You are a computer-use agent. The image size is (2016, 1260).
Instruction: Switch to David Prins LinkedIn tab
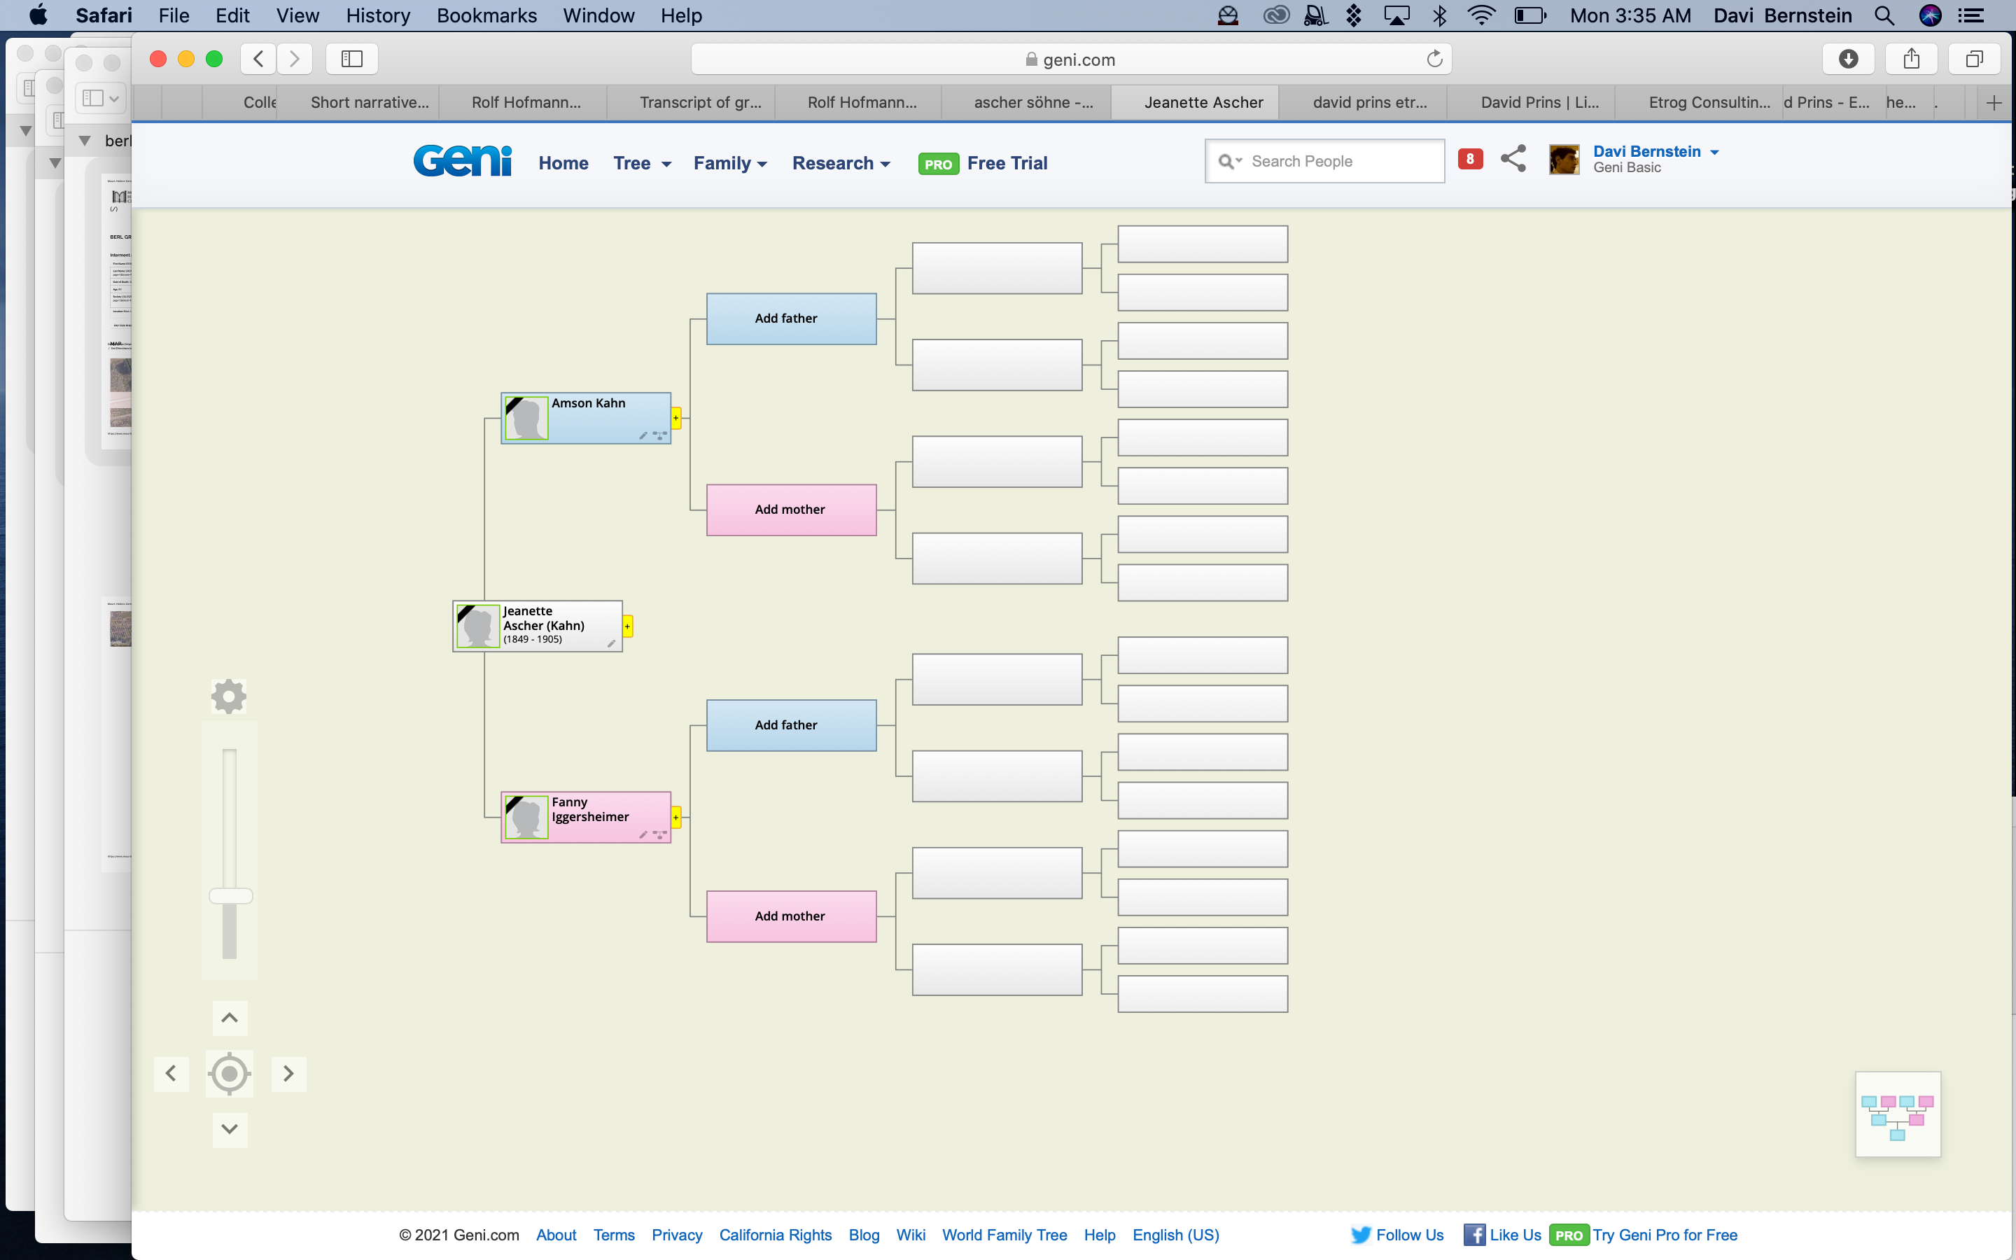(x=1539, y=102)
